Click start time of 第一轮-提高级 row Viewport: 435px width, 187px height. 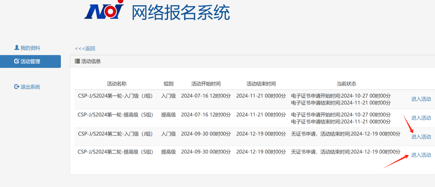[206, 115]
